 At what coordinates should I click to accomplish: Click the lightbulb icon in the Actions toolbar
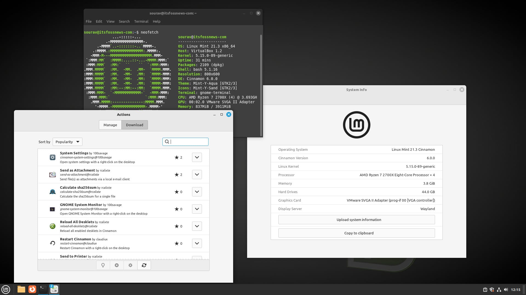103,265
